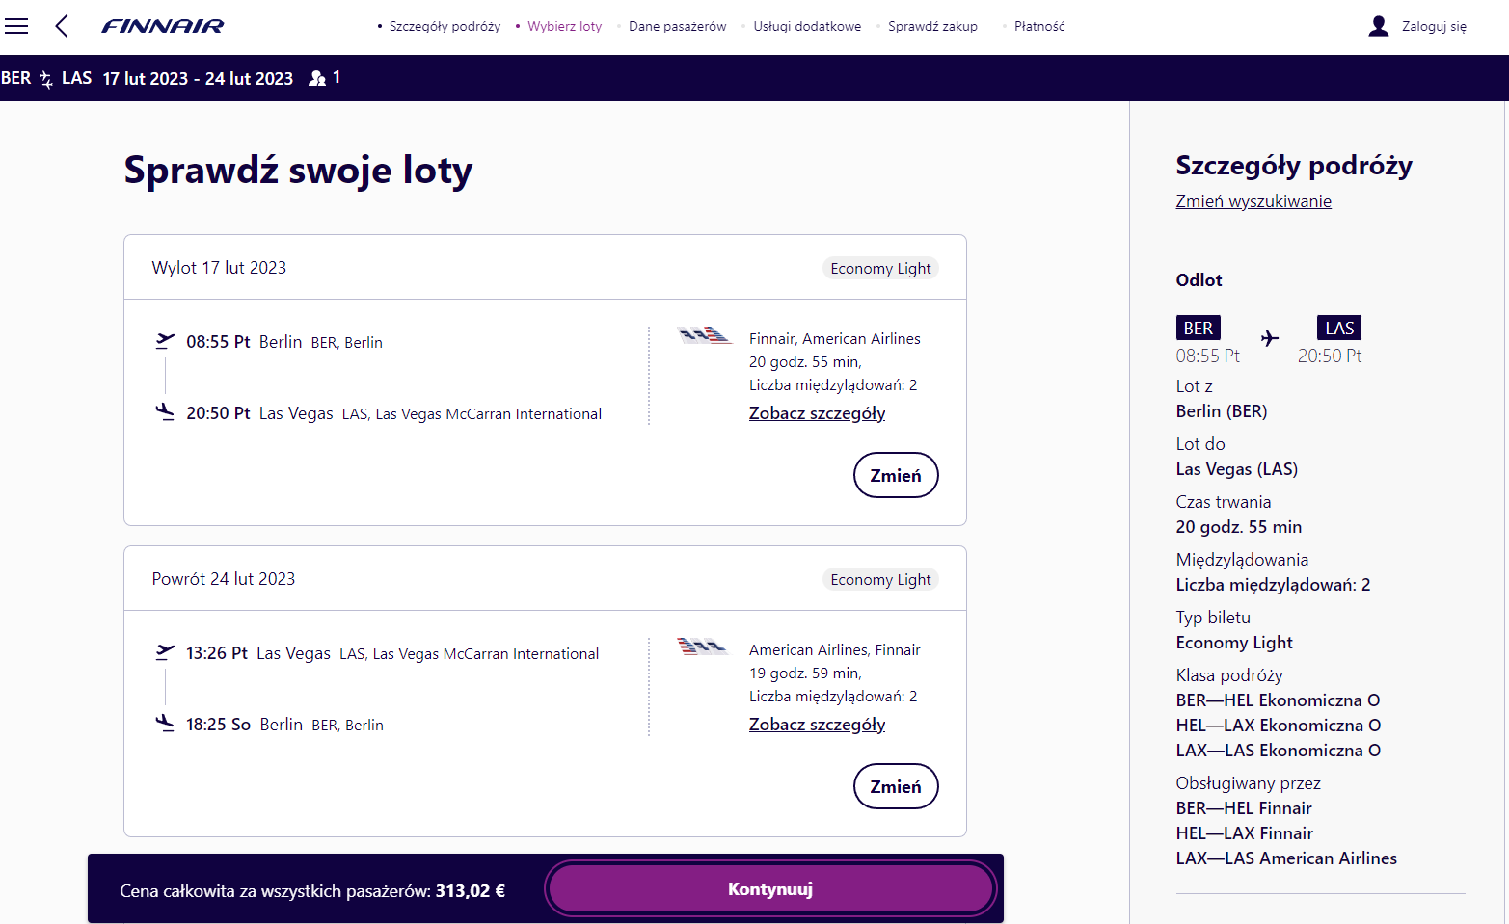Screen dimensions: 1509x924
Task: Click 'American Airlines, Finnair' operator text
Action: click(x=835, y=649)
